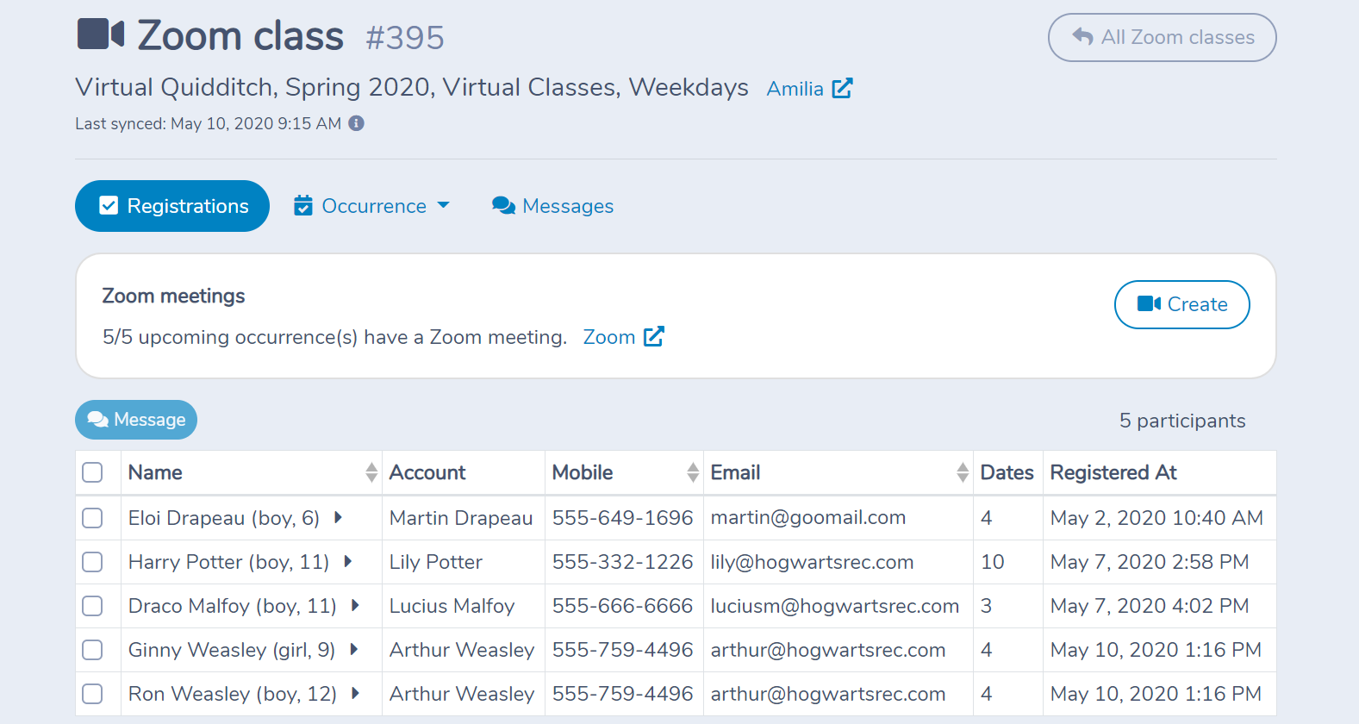Toggle the select-all checkbox in the table header
Screen dimensions: 1359x724
click(x=92, y=472)
